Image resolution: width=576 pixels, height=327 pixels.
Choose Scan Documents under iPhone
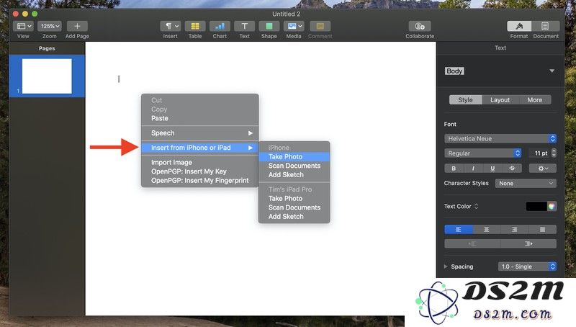point(294,166)
